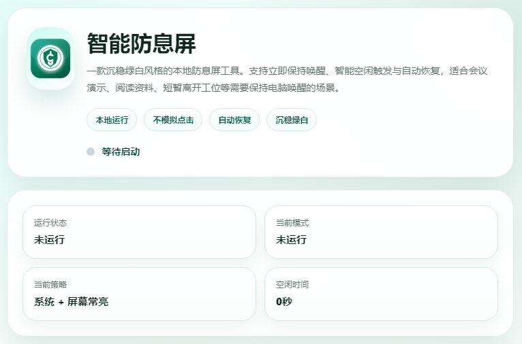This screenshot has width=522, height=344.
Task: Click 未运行 under 当前模式
Action: pyautogui.click(x=291, y=240)
